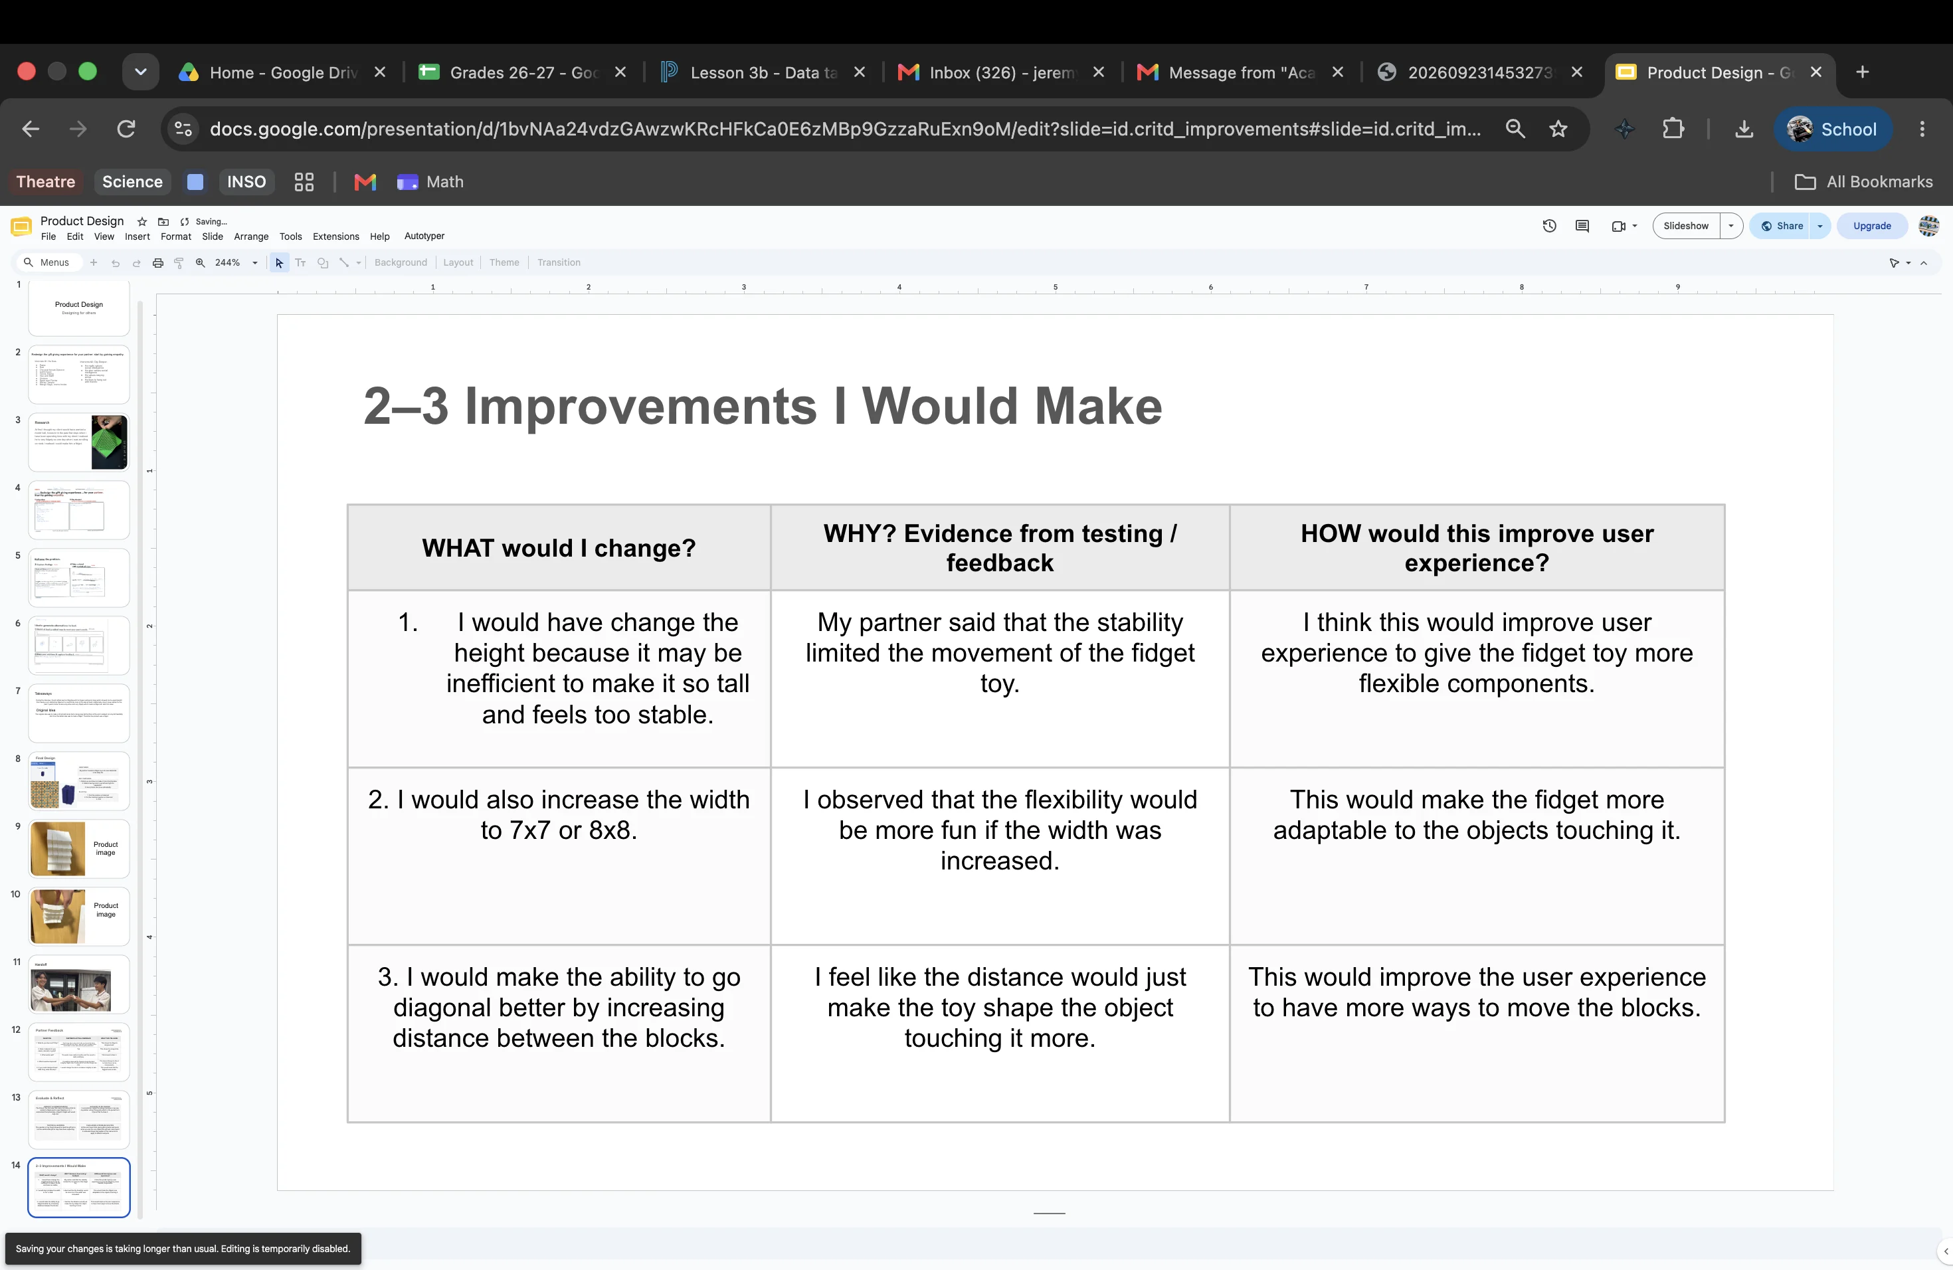
Task: Open the comments panel icon
Action: point(1582,226)
